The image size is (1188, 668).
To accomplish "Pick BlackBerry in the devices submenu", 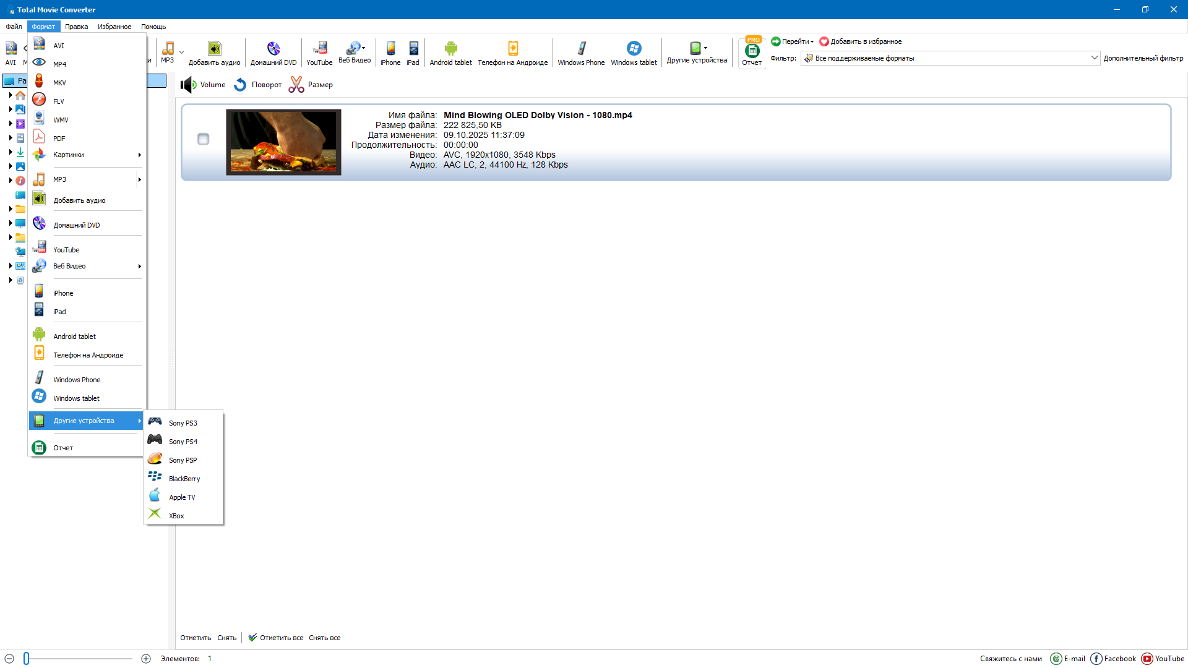I will pos(184,479).
